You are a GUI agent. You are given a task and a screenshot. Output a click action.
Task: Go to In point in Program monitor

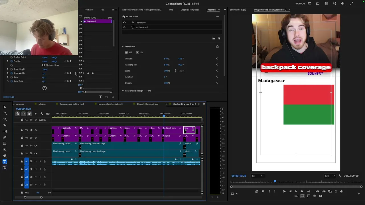[x=284, y=192]
